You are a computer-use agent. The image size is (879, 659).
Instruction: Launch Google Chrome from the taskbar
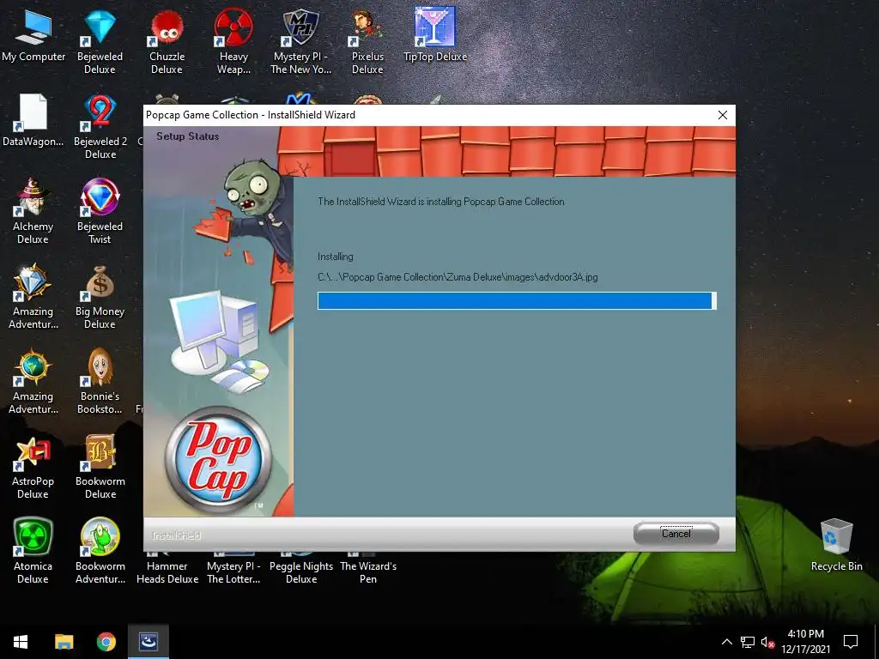[106, 642]
